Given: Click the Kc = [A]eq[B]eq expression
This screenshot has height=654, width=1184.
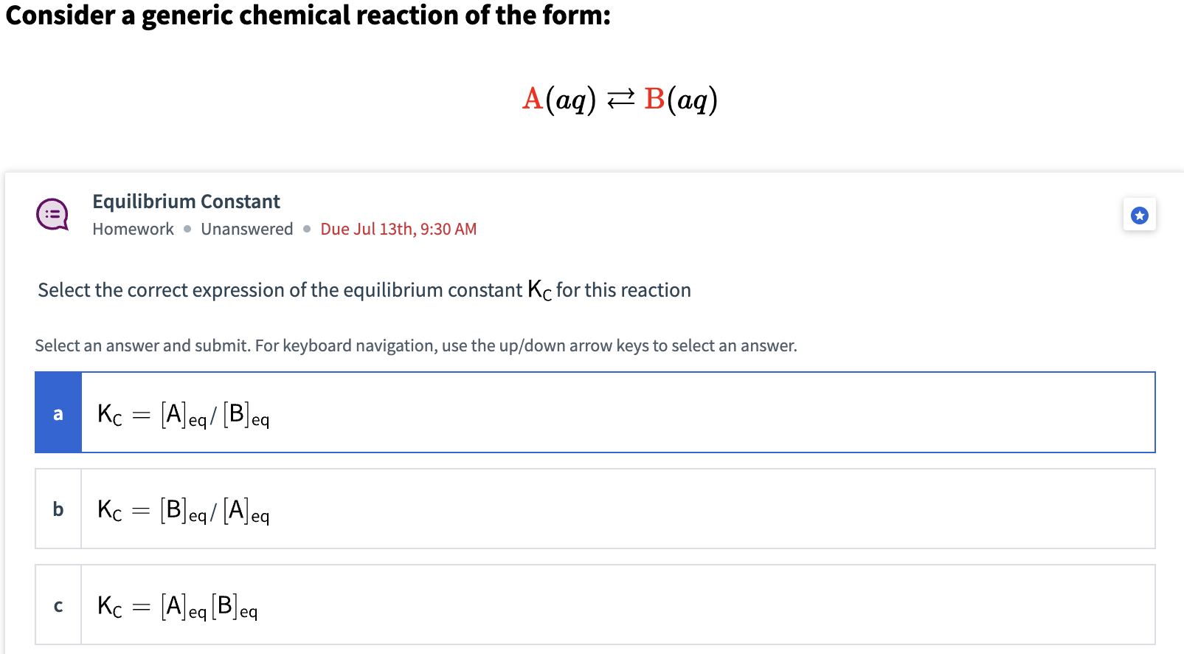Looking at the screenshot, I should [177, 605].
